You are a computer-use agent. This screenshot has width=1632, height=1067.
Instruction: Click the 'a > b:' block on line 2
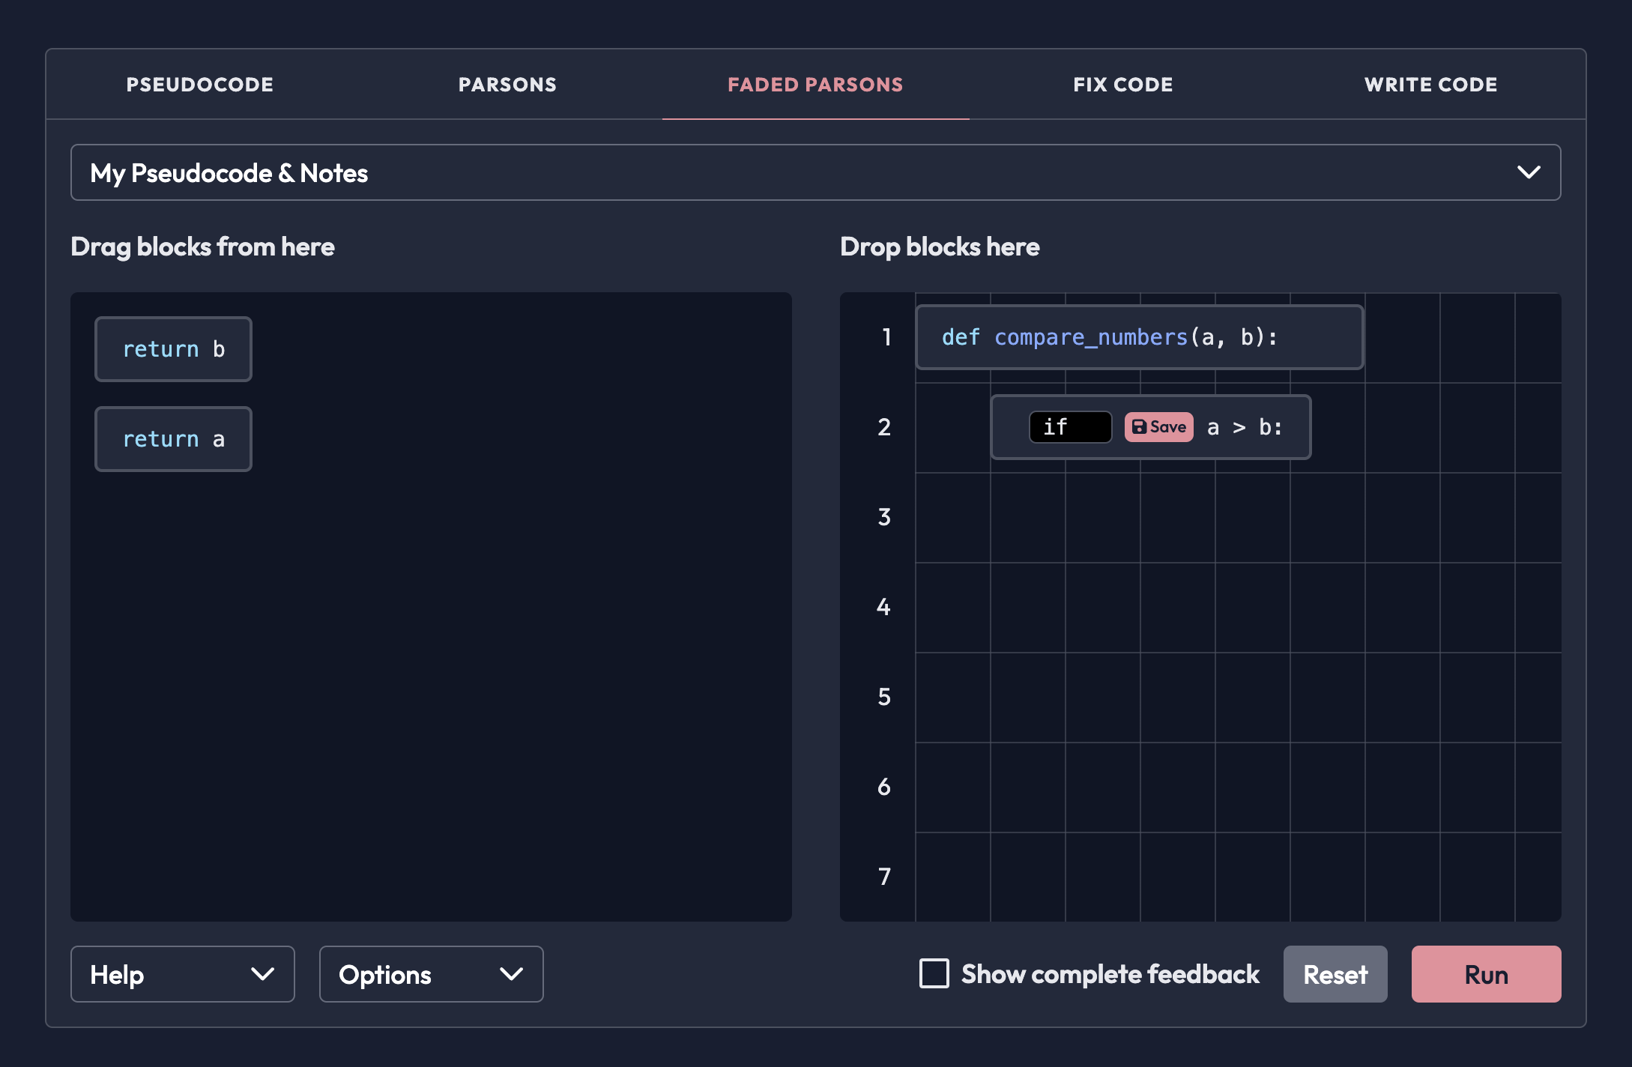pyautogui.click(x=1245, y=427)
